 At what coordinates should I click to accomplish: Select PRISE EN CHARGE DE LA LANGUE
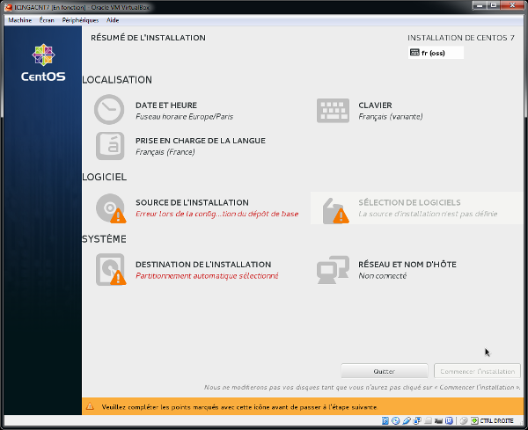point(201,141)
